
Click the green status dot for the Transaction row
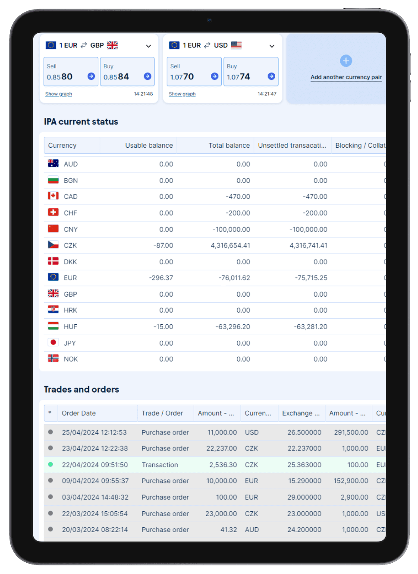tap(50, 465)
